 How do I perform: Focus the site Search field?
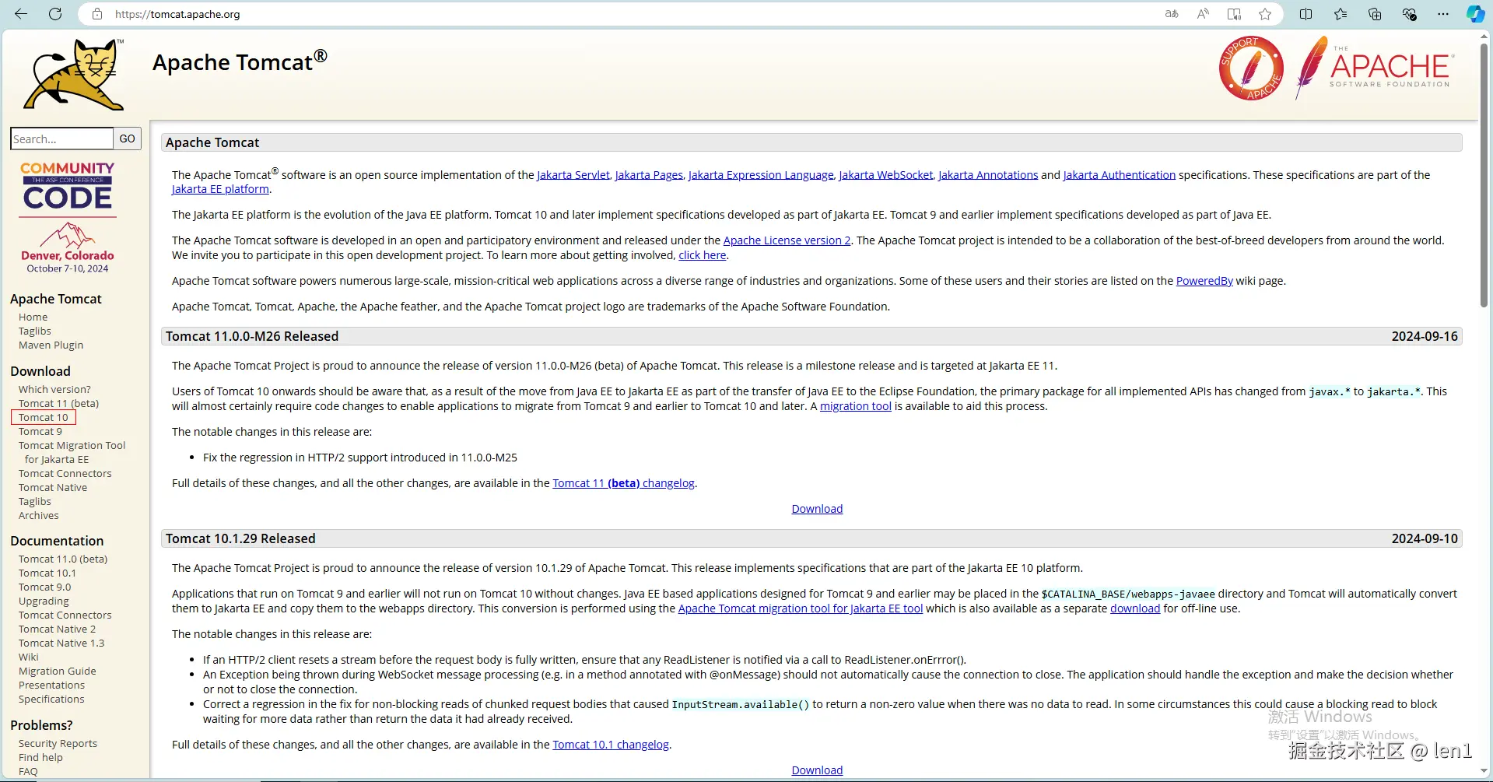pyautogui.click(x=62, y=139)
